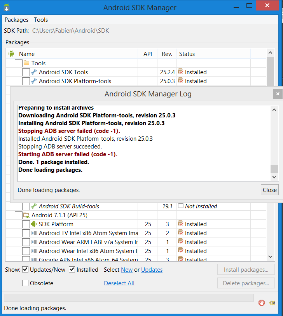Check the Android SDK Tools package checkbox
Viewport: 283px width, 316px height.
click(26, 72)
